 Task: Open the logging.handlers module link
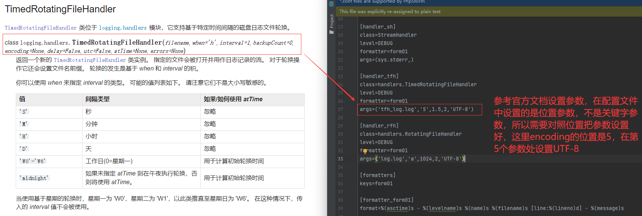click(123, 28)
